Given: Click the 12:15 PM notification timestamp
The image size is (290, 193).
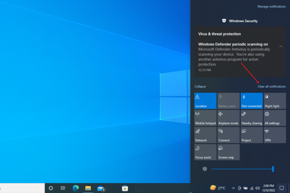Looking at the screenshot, I should tap(205, 70).
